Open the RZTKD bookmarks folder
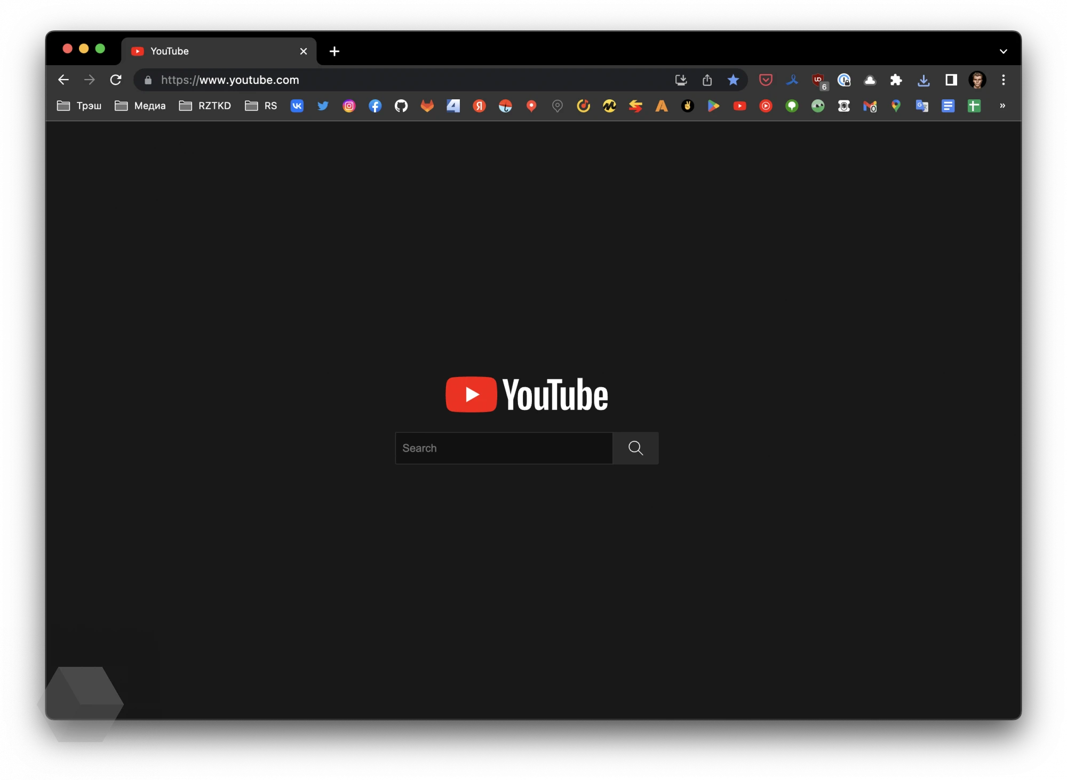The image size is (1067, 780). tap(205, 106)
